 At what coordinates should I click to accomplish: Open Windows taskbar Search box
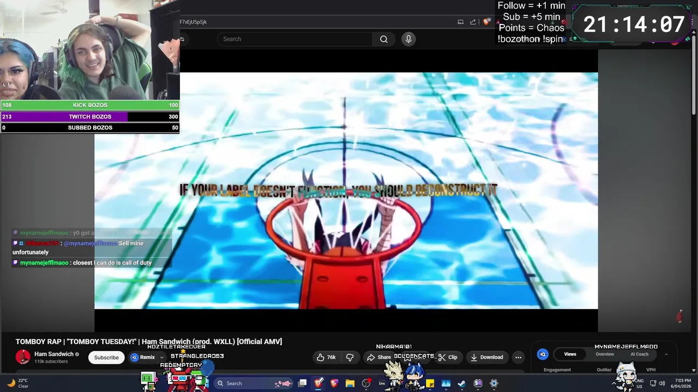(x=252, y=383)
